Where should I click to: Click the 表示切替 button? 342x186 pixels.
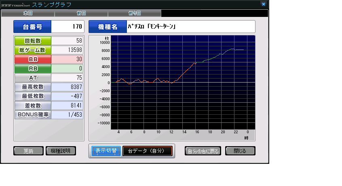tap(106, 151)
